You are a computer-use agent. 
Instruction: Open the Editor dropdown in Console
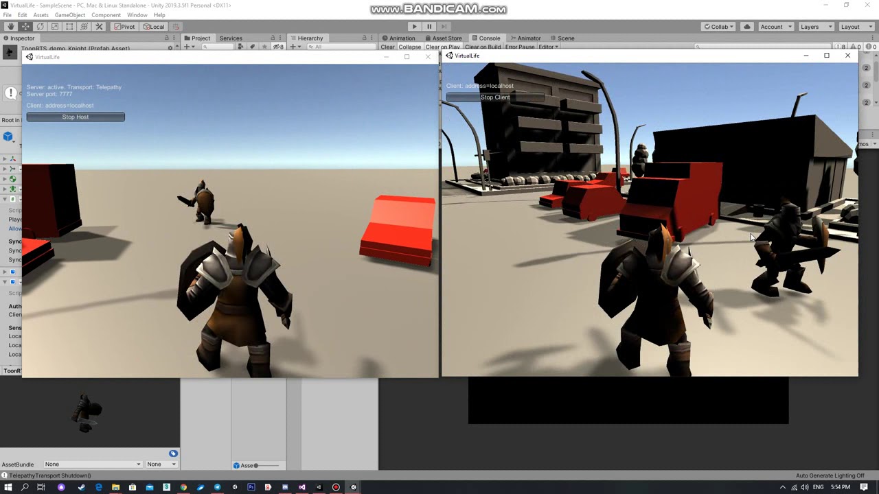point(548,47)
